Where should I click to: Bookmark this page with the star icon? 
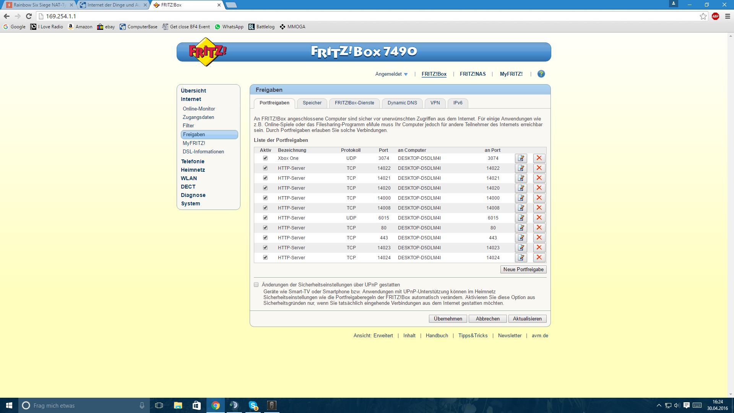pyautogui.click(x=703, y=16)
